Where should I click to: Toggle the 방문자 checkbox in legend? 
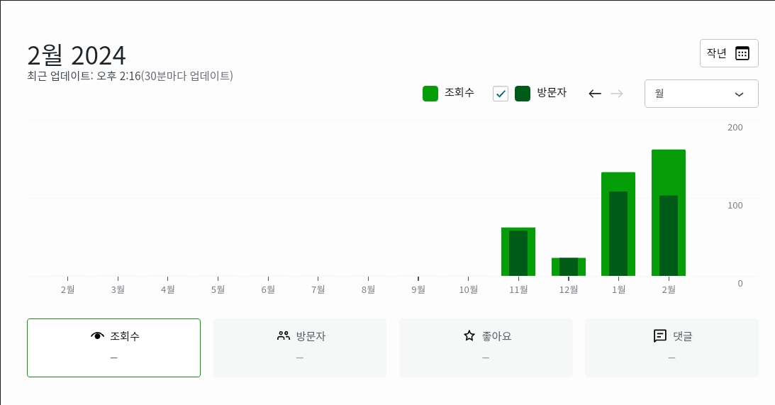click(x=501, y=94)
